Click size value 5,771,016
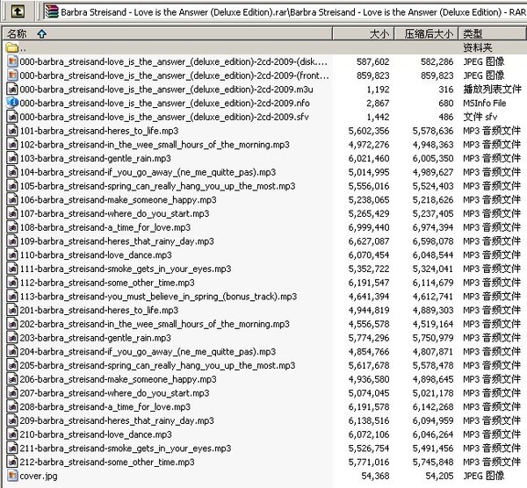 [369, 463]
